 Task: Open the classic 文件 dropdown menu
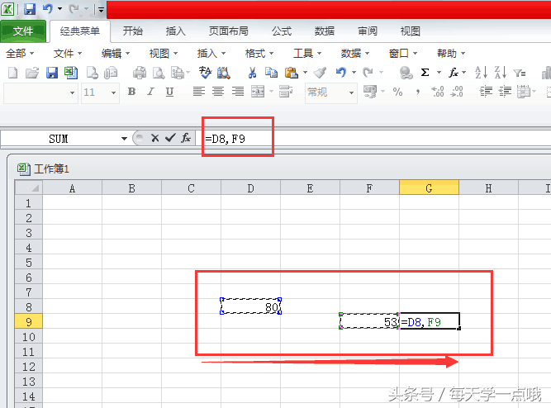point(68,54)
